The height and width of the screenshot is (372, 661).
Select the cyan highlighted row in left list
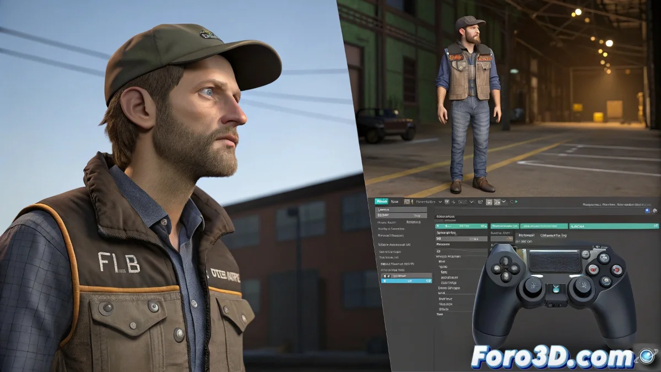[406, 281]
